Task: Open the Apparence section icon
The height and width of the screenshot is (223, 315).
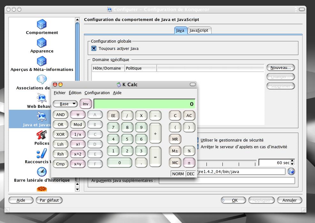Action: [42, 43]
